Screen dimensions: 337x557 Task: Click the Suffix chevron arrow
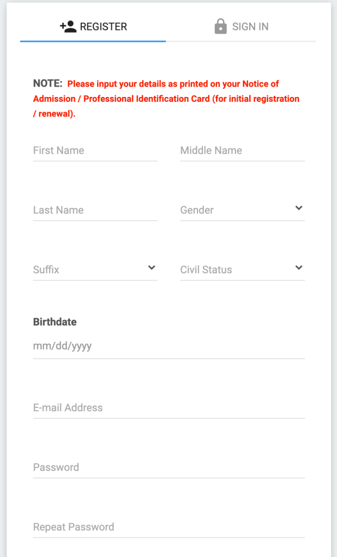click(151, 268)
